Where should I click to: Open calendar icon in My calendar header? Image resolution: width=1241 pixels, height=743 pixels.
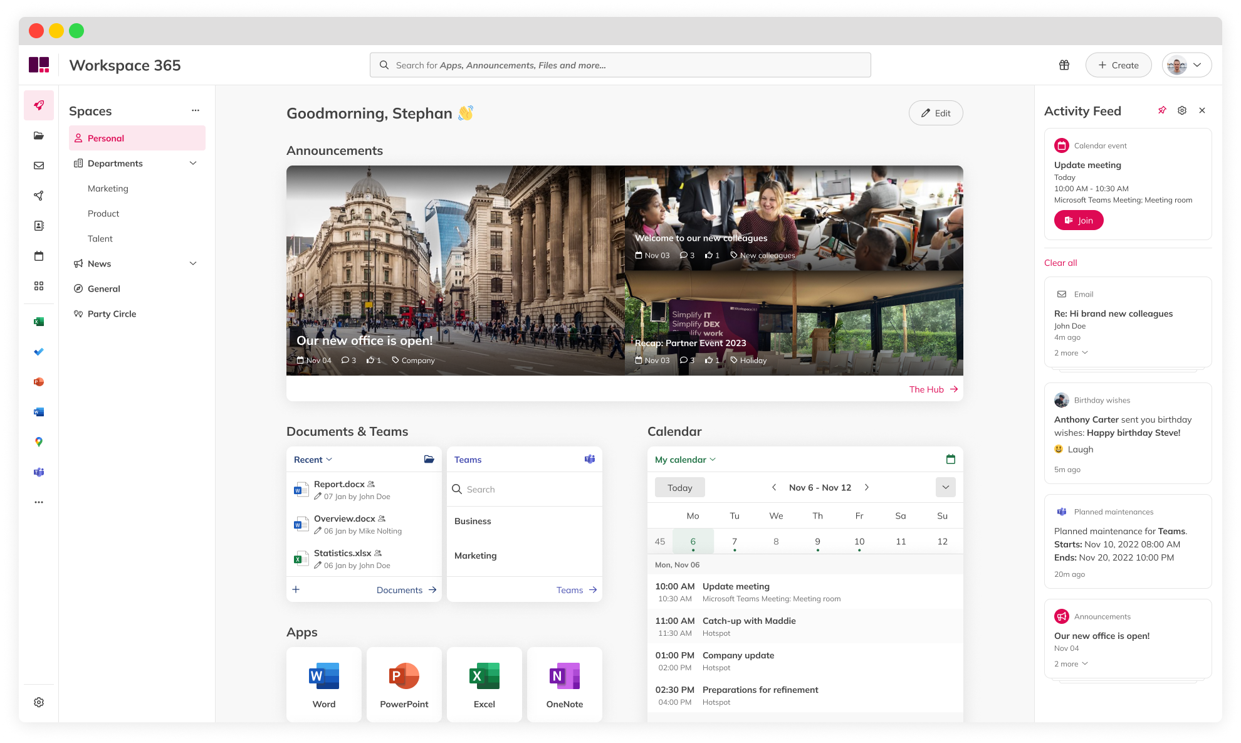(951, 460)
